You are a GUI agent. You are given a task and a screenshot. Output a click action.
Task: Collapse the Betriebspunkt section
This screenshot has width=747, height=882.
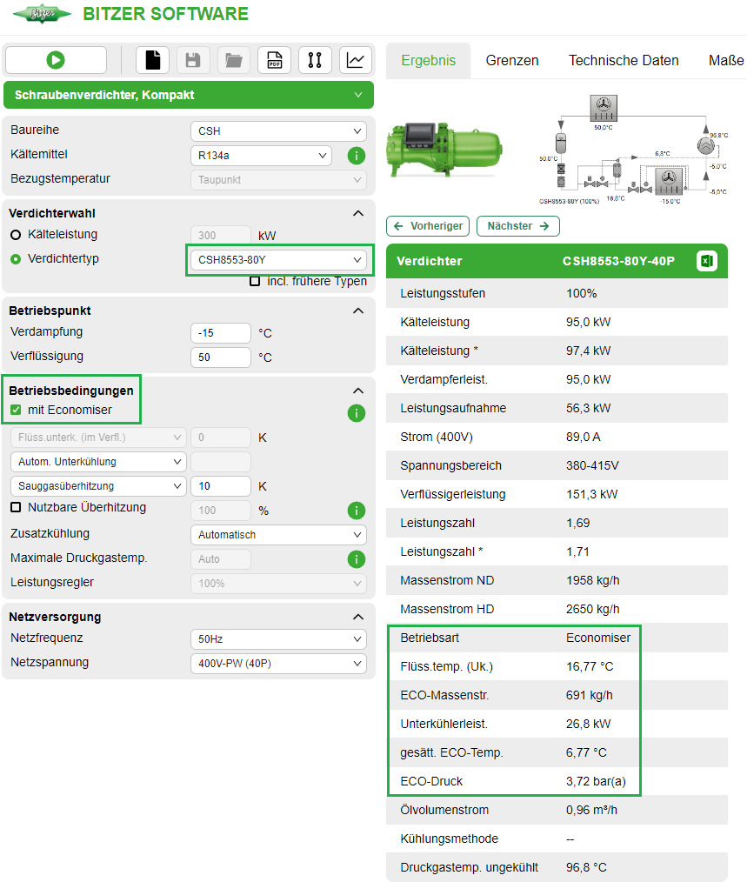(358, 310)
